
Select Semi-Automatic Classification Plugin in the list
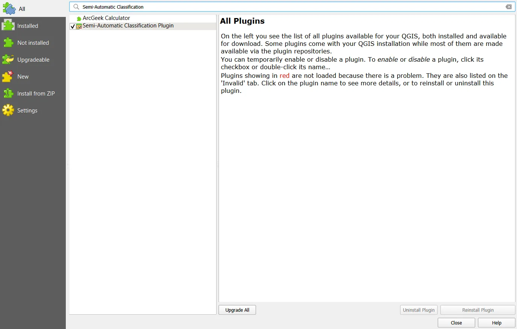pos(128,26)
